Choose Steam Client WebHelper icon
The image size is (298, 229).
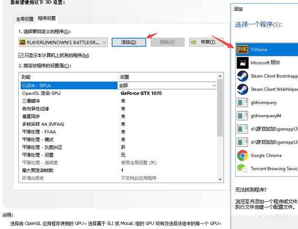243,89
